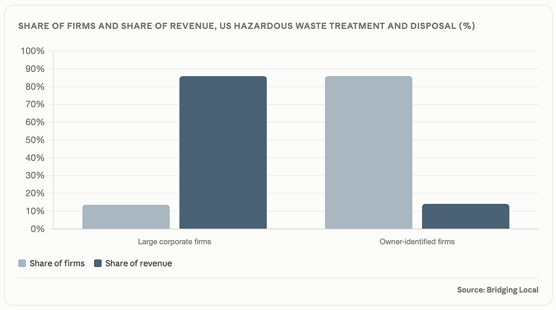
Task: Click the 80% y-axis label
Action: click(35, 87)
